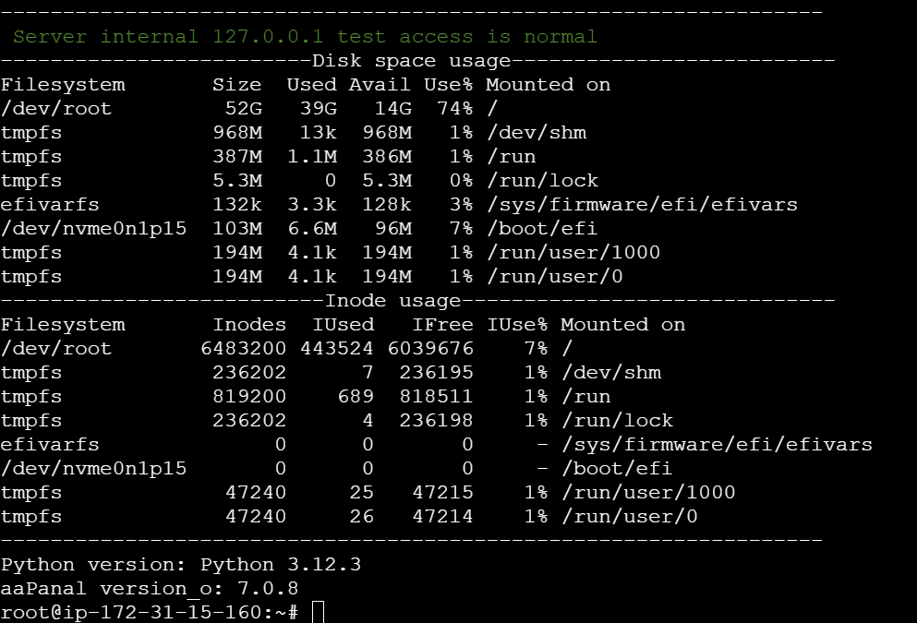Click the 'Disk space usage' section heading

(411, 61)
